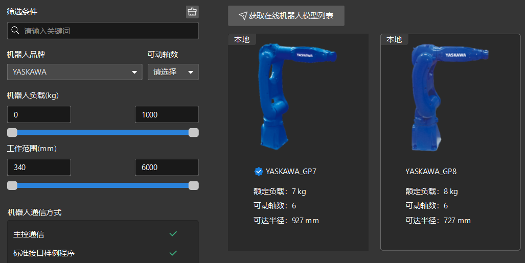
Task: Click the verified badge next to YASKAWA_GP7
Action: click(x=259, y=172)
